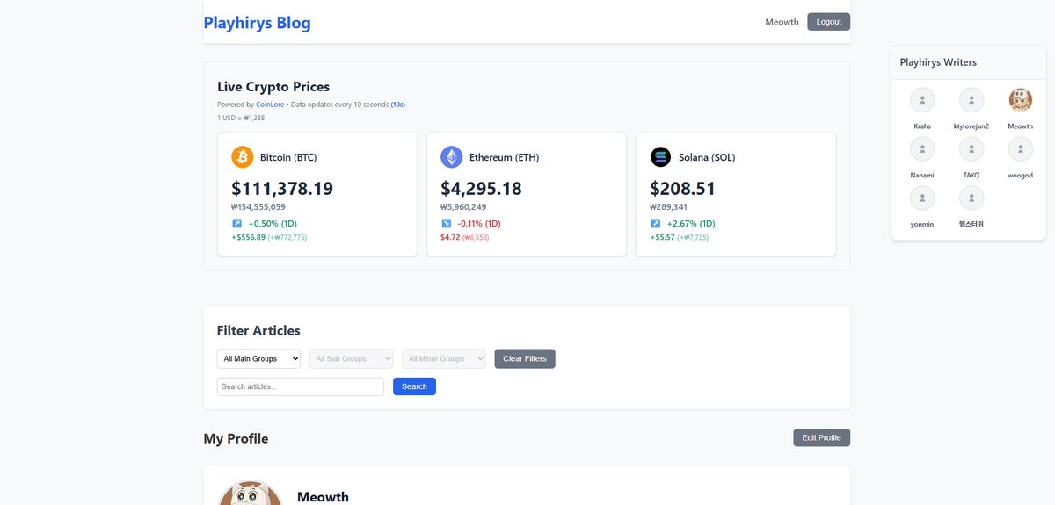Click the +2.67% (1D) change text
The height and width of the screenshot is (505, 1055).
click(691, 224)
